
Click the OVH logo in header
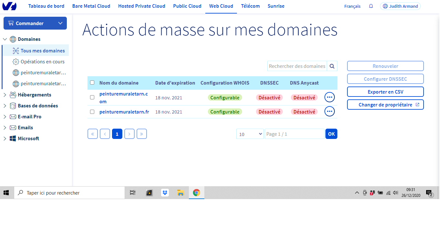click(x=9, y=6)
